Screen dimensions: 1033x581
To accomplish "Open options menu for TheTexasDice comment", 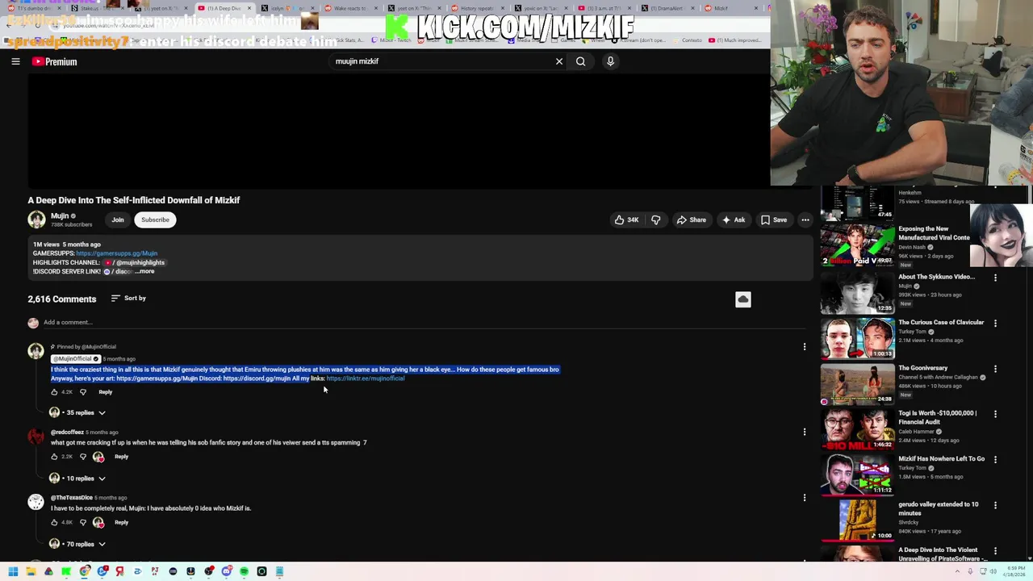I will click(x=804, y=498).
